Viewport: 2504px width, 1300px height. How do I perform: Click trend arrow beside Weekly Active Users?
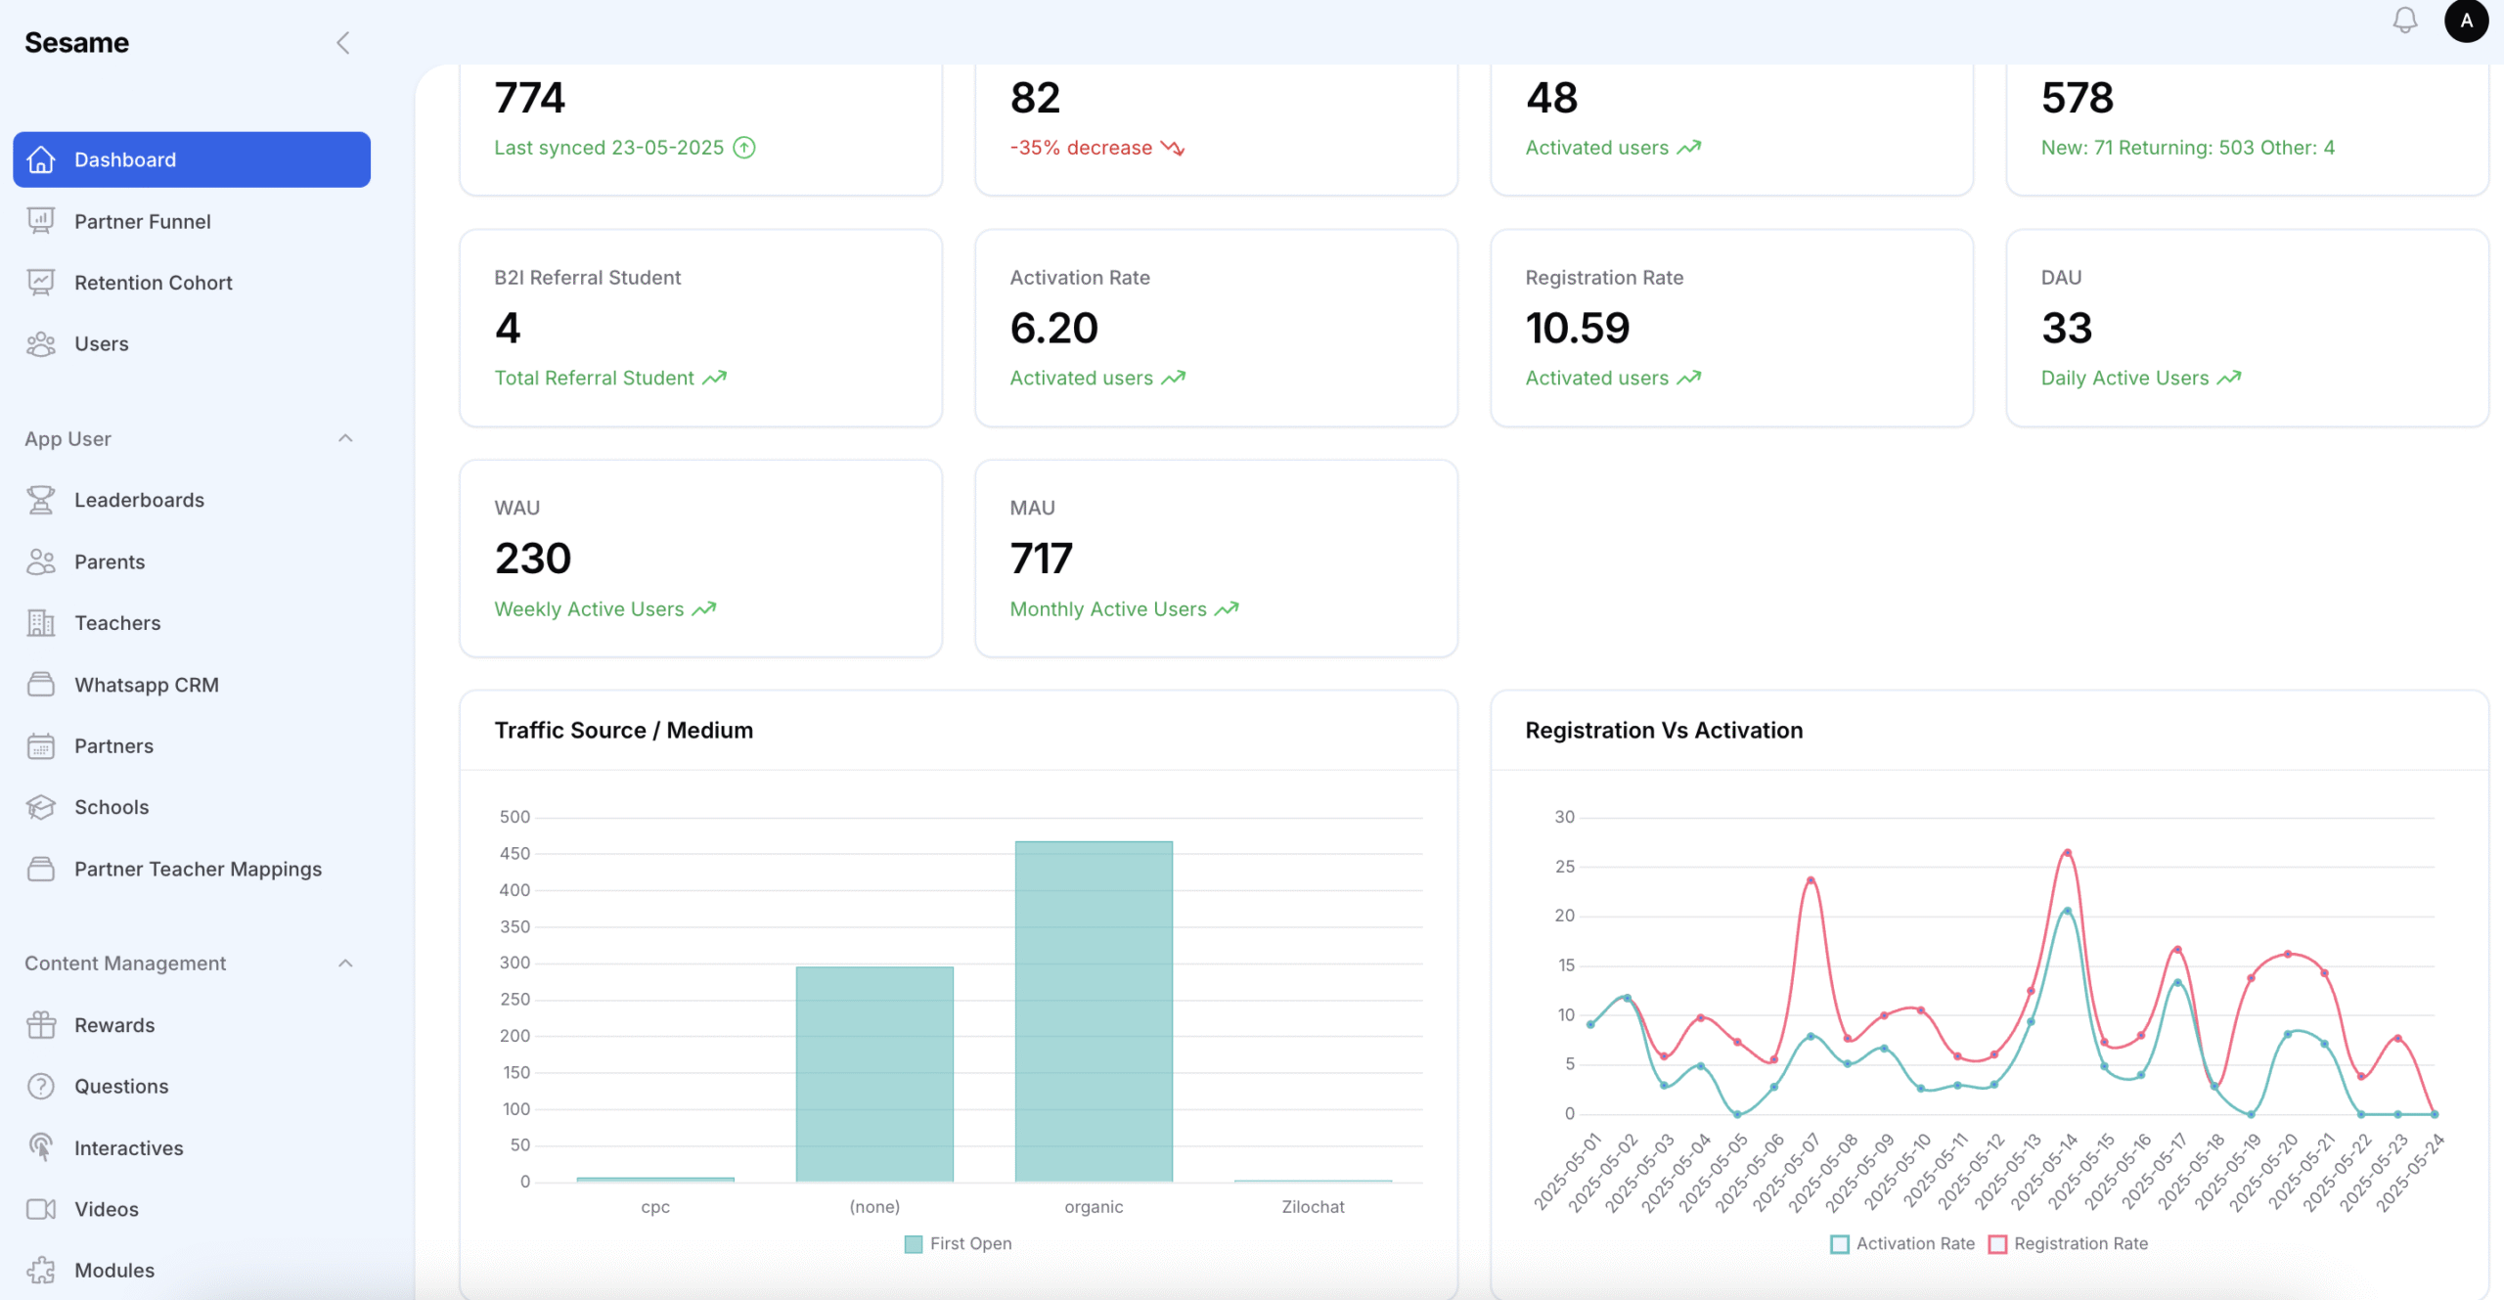[x=704, y=609]
